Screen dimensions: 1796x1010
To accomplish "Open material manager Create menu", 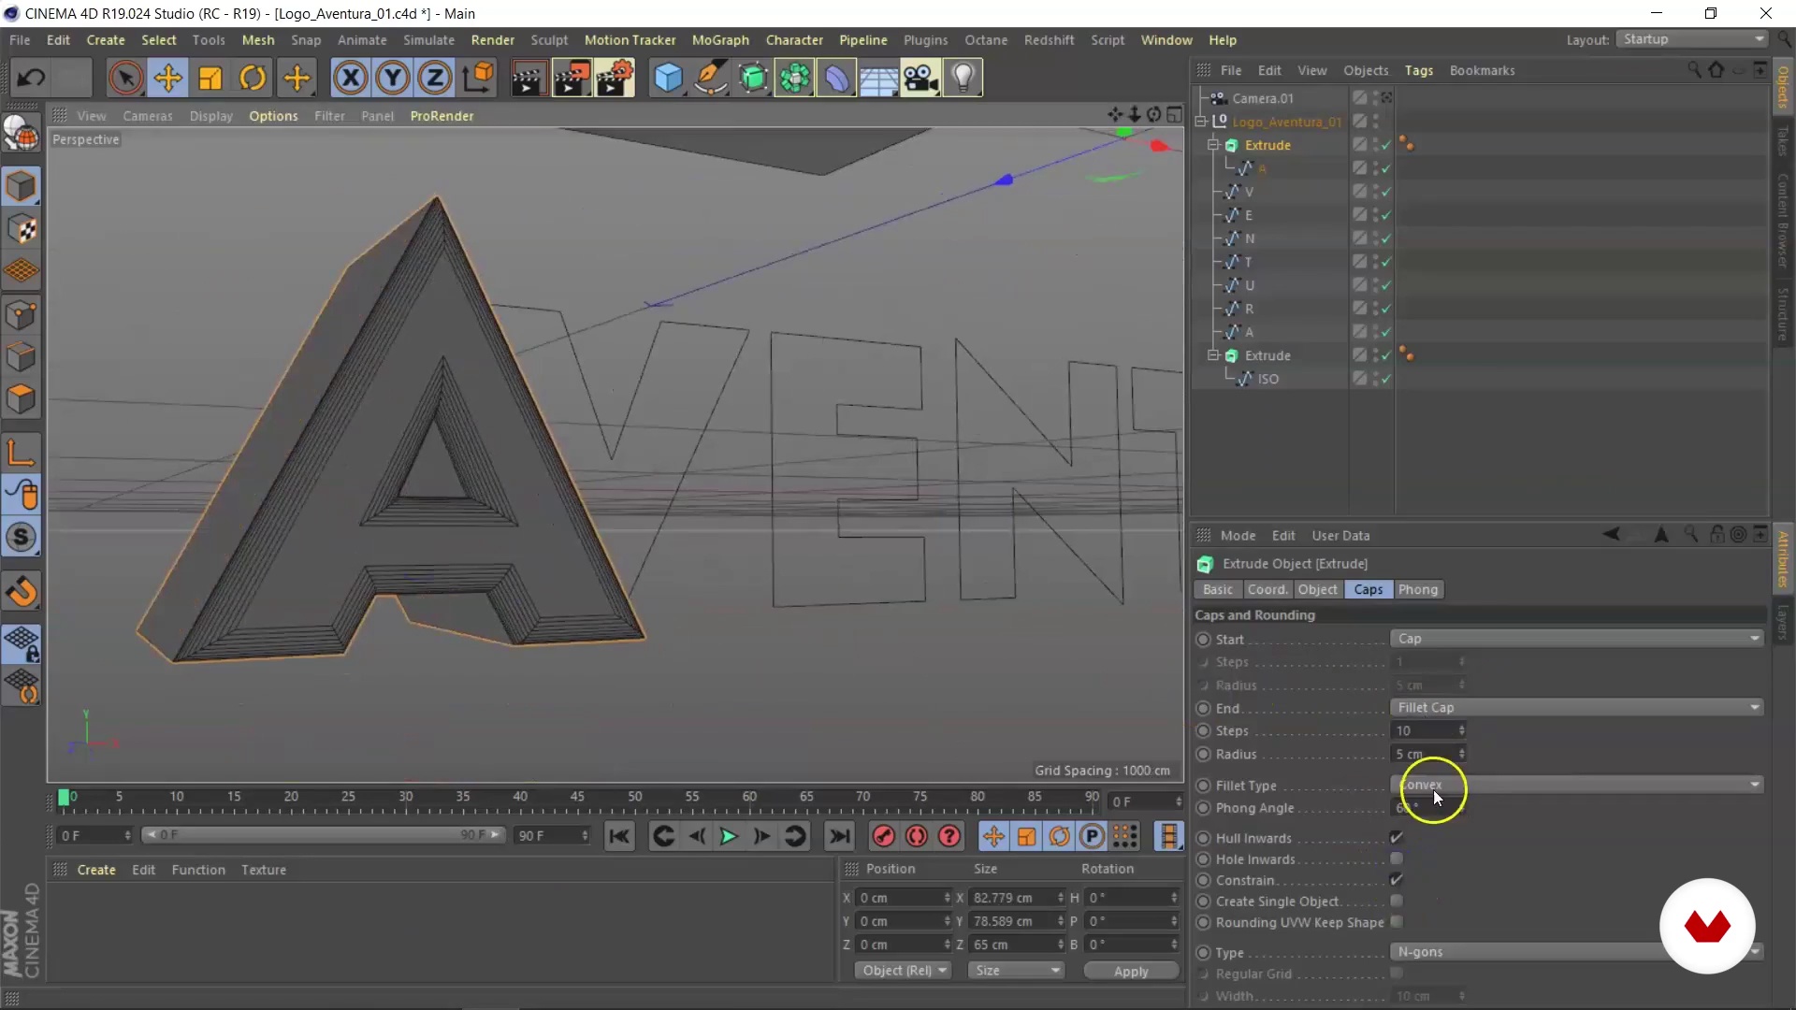I will coord(96,870).
